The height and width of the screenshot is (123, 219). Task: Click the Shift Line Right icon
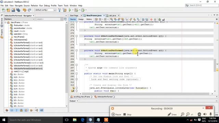[x=147, y=19]
